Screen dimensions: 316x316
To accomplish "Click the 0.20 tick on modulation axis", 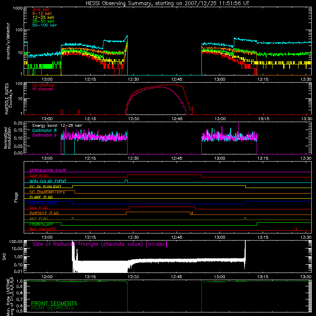I will tap(18, 123).
